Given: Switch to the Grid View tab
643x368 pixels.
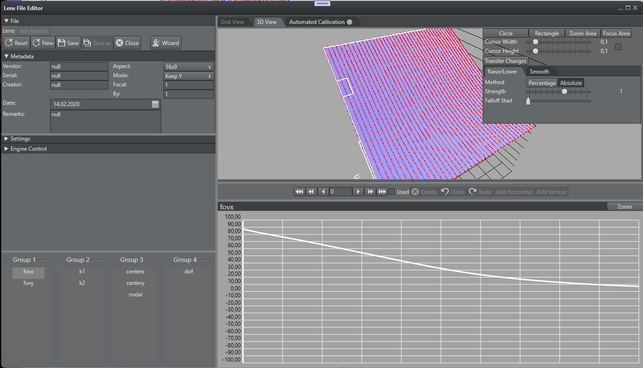Looking at the screenshot, I should coord(232,22).
